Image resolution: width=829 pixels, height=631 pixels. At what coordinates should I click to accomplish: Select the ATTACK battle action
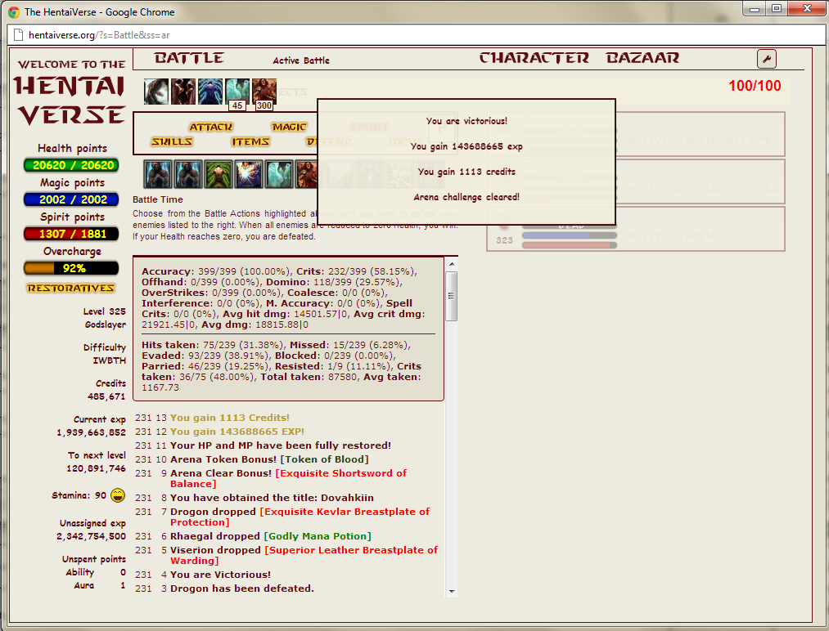(211, 128)
